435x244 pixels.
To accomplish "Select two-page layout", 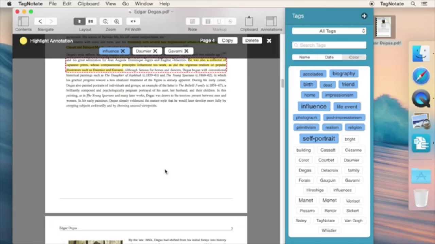I will click(91, 21).
